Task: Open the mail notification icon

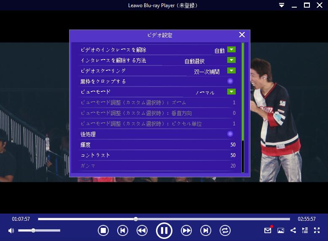Action: [268, 230]
